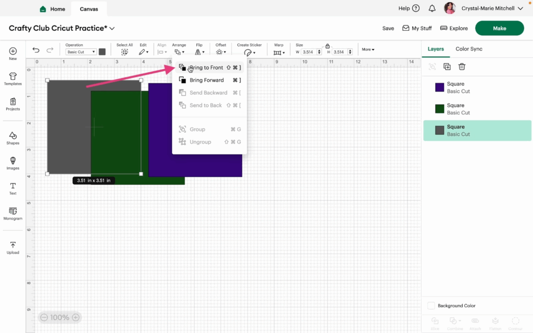Click the Home house icon
533x333 pixels.
click(43, 9)
